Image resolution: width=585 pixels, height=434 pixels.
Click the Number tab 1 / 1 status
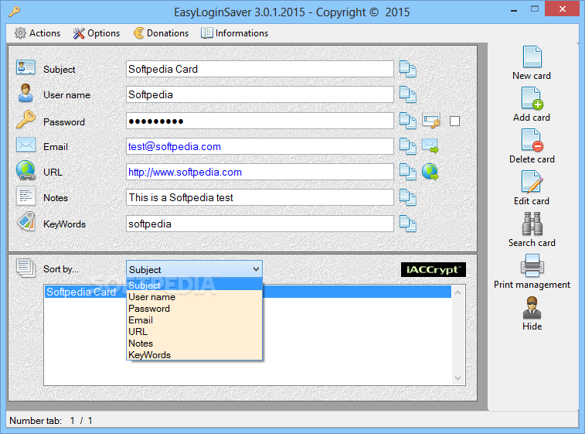(51, 421)
